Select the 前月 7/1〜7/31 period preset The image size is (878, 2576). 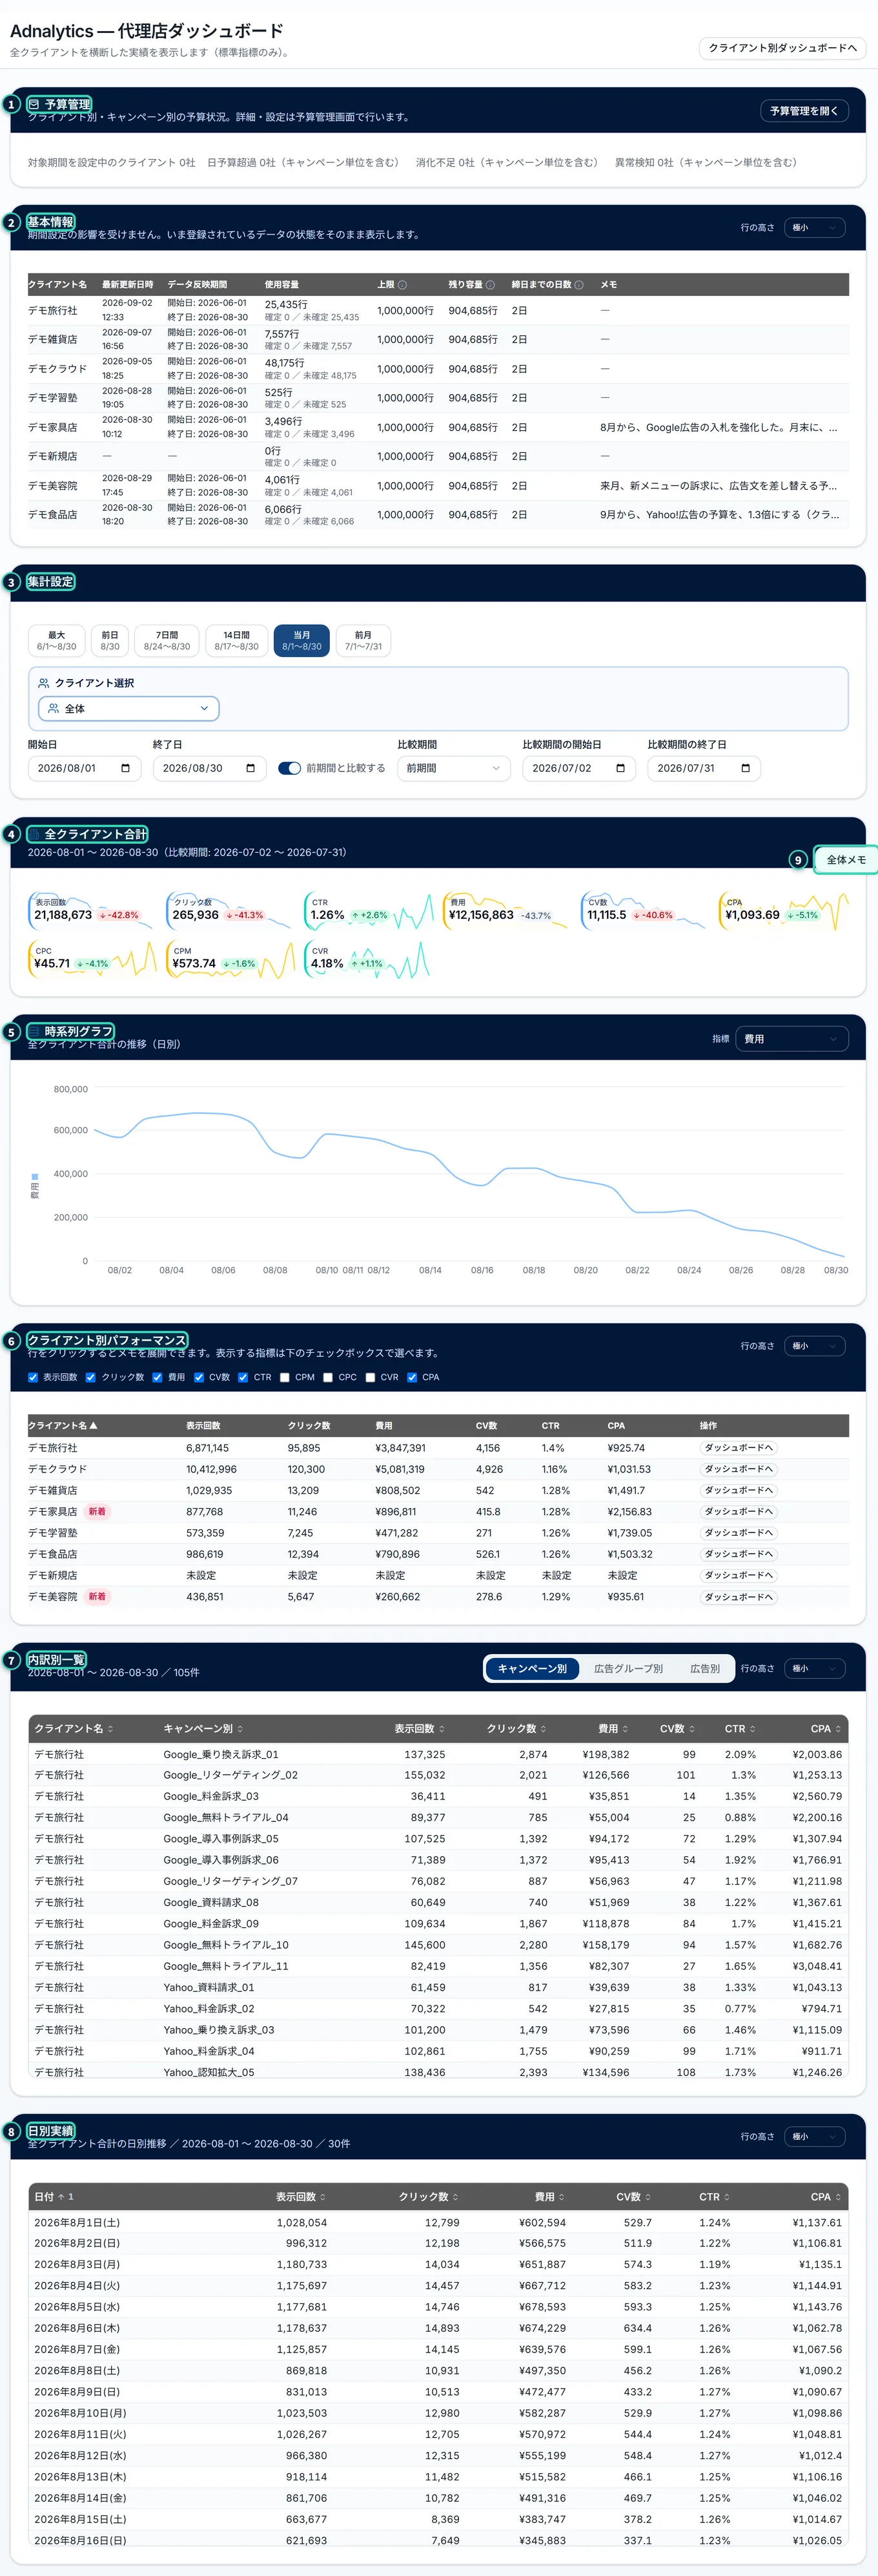click(363, 640)
